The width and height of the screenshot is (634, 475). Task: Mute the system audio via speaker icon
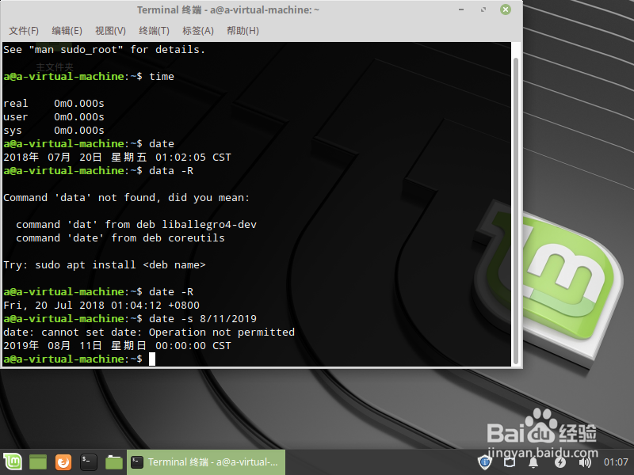coord(586,462)
